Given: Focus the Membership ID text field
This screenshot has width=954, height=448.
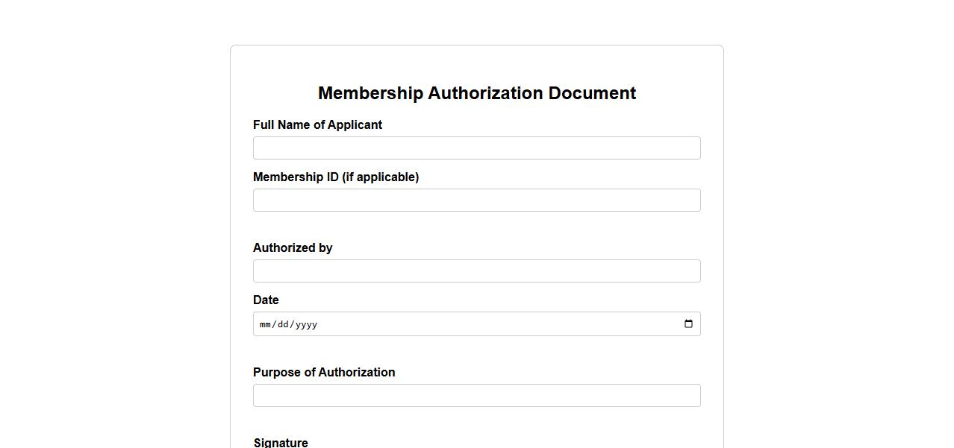Looking at the screenshot, I should (476, 200).
